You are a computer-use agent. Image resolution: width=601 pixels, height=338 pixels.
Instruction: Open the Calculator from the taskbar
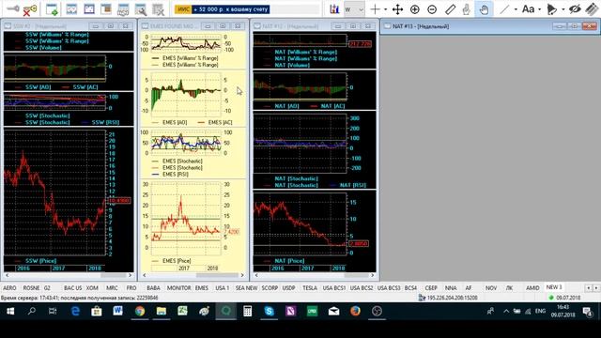click(x=248, y=311)
